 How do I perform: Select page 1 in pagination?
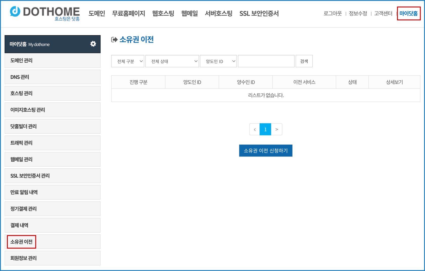[x=265, y=129]
